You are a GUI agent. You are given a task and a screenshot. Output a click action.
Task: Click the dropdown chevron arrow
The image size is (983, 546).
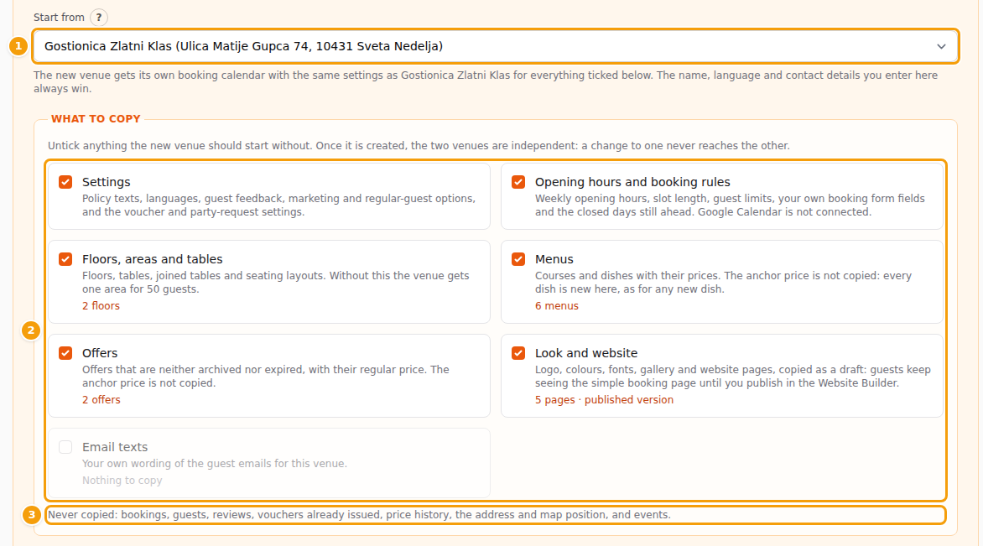click(x=941, y=46)
